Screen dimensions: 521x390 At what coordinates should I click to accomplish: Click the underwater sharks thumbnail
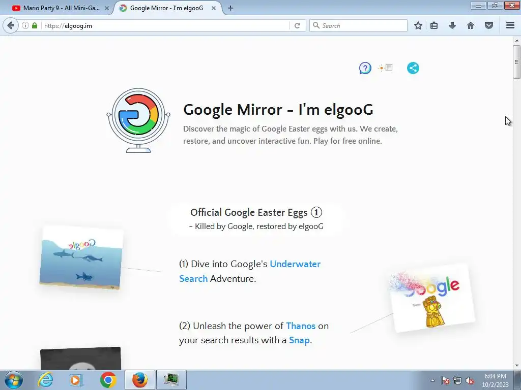pos(81,257)
